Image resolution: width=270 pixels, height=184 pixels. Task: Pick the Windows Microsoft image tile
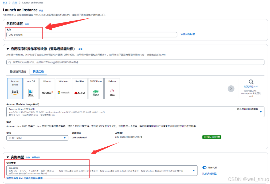(x=64, y=89)
